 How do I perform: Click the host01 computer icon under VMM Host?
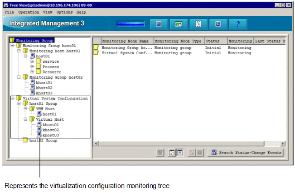point(39,114)
